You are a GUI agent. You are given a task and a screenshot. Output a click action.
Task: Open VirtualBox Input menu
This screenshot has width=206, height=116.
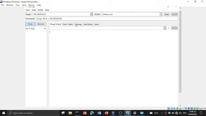pyautogui.click(x=24, y=5)
